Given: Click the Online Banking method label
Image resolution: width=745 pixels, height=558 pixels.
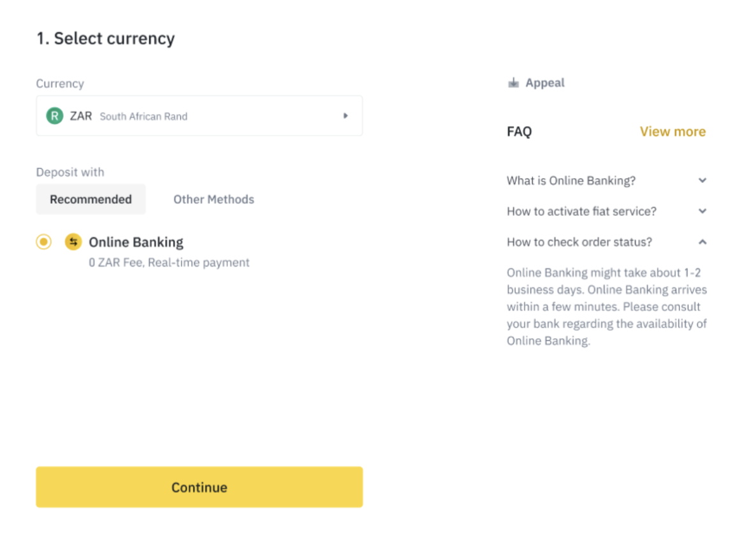Looking at the screenshot, I should 136,242.
